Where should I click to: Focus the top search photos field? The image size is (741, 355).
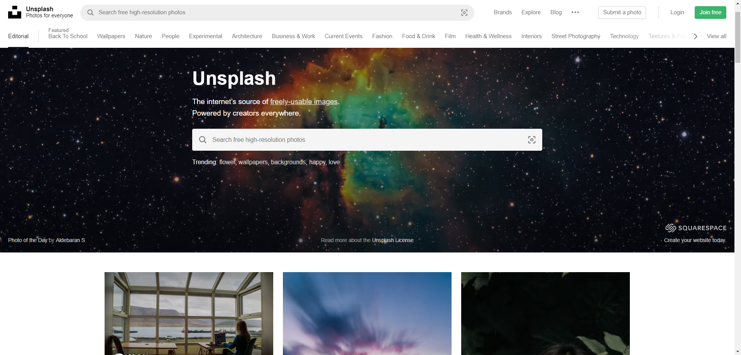pos(277,13)
